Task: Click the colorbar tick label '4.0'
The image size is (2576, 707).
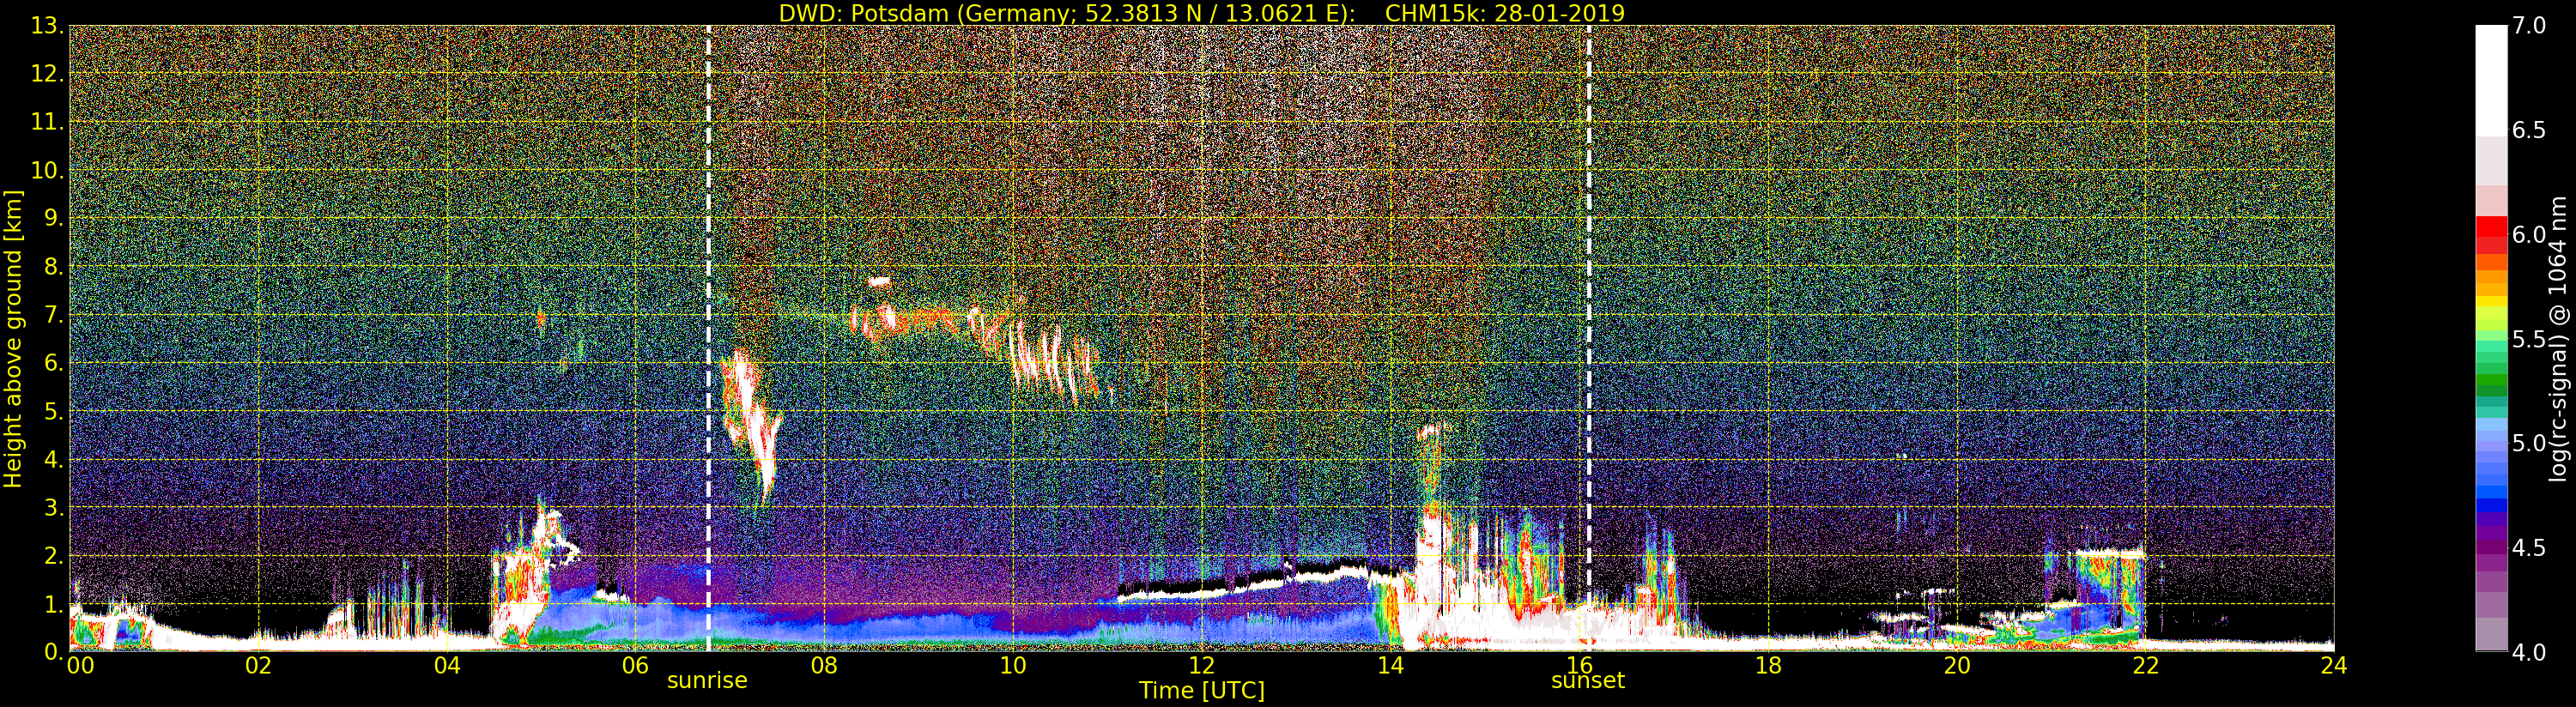Action: coord(2529,652)
